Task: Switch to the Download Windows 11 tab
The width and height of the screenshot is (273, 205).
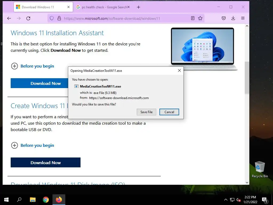Action: (x=43, y=7)
